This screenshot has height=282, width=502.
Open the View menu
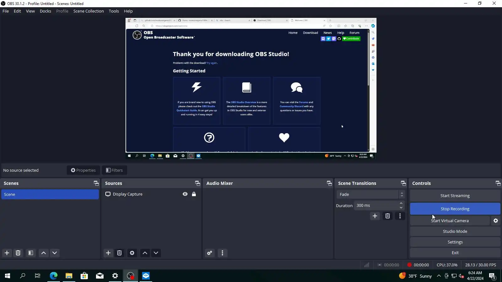[30, 11]
